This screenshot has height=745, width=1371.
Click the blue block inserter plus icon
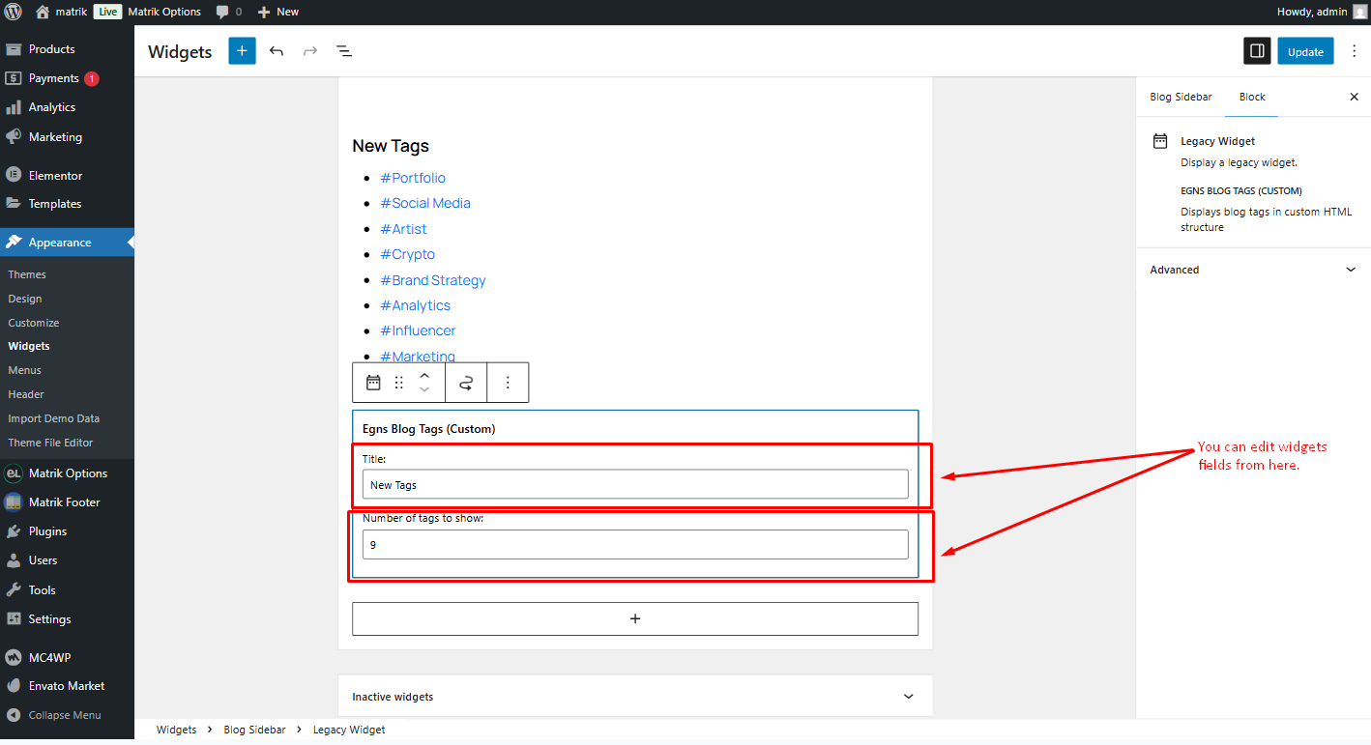click(242, 51)
